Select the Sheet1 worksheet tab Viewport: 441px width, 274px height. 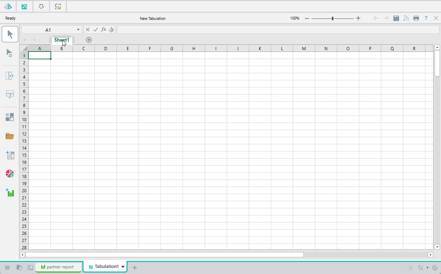(x=61, y=40)
